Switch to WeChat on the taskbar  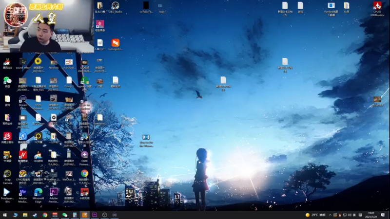(x=65, y=215)
